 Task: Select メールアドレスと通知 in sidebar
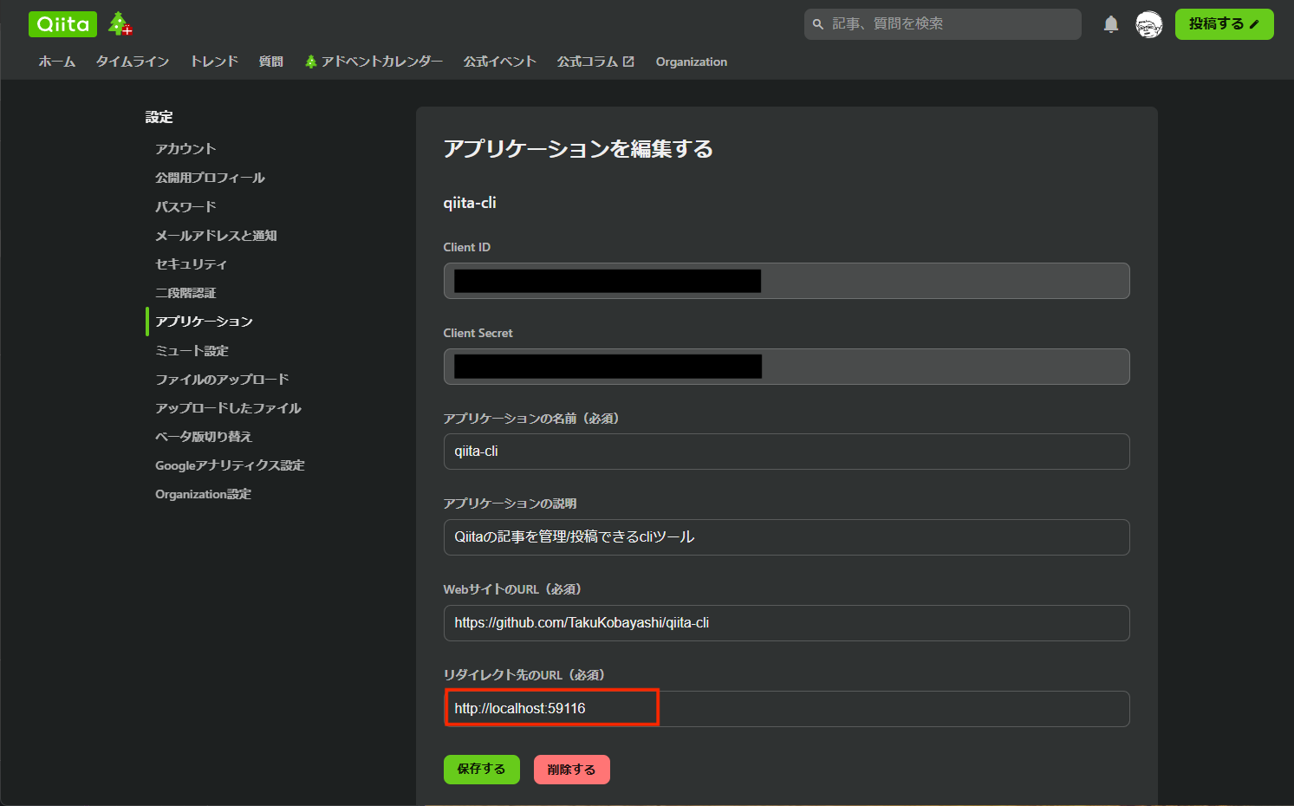click(216, 235)
